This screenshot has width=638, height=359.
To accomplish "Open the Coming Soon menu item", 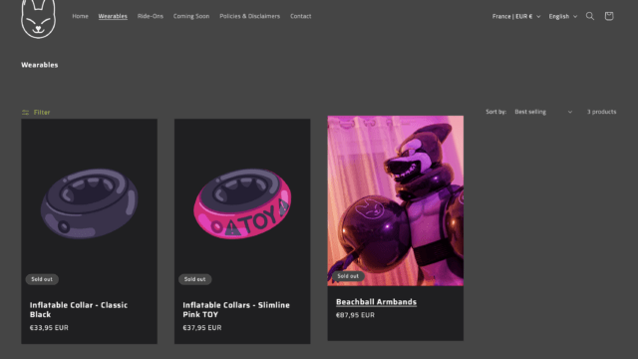I will [x=191, y=16].
